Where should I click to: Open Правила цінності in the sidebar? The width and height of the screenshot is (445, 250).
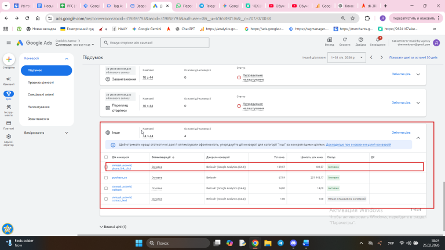[41, 83]
